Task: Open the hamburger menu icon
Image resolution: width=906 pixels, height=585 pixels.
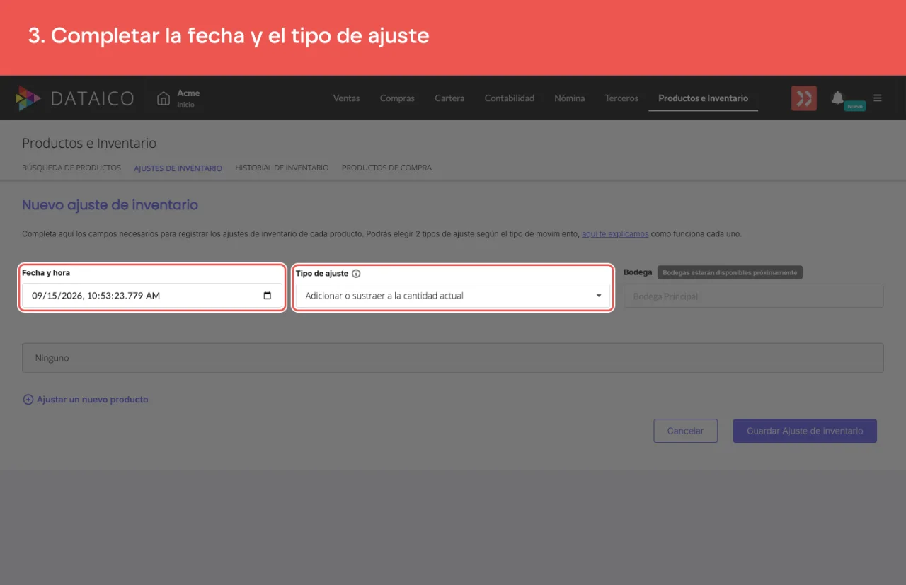Action: (878, 98)
